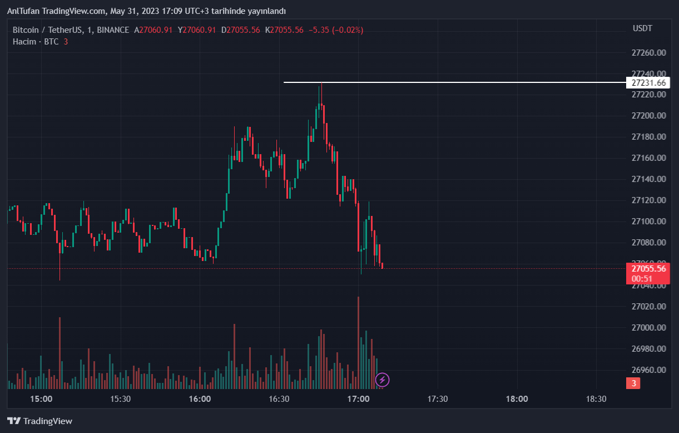Screen dimensions: 679x433
Task: Click the 18:30 time axis label
Action: (x=596, y=399)
